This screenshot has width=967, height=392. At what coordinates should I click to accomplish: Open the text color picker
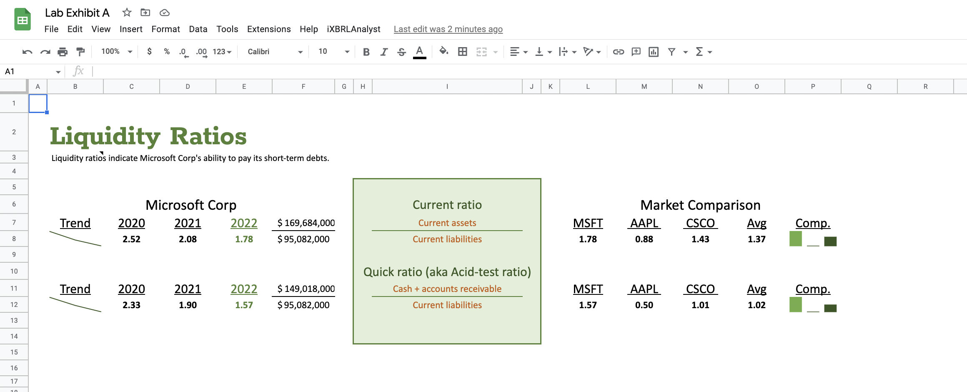pos(420,52)
